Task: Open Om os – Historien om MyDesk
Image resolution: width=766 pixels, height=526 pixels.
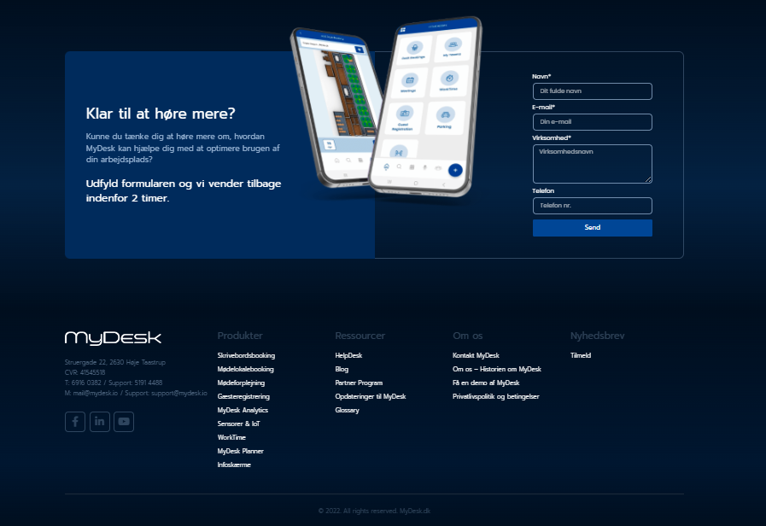Action: tap(497, 369)
